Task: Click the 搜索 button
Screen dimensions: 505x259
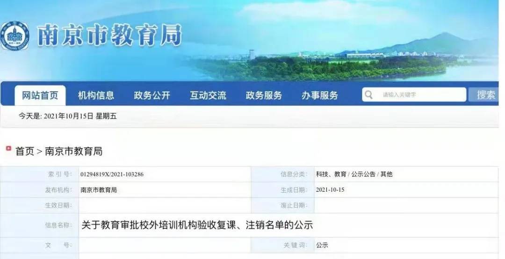Action: point(485,95)
